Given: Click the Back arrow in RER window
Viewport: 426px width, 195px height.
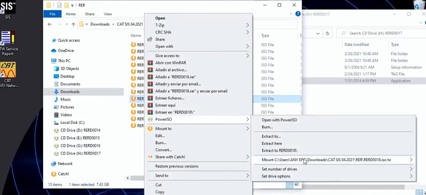Looking at the screenshot, I should click(50, 24).
